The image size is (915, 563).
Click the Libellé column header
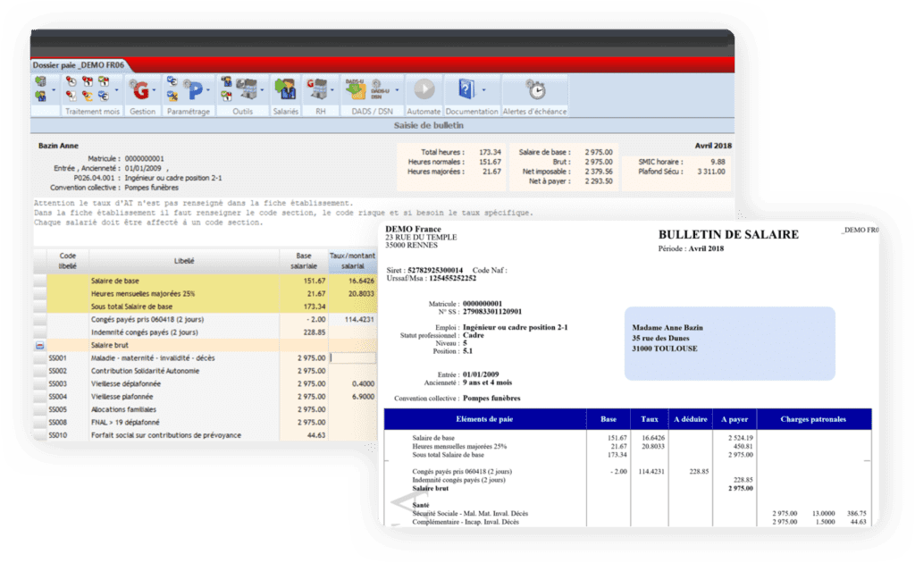pos(183,261)
